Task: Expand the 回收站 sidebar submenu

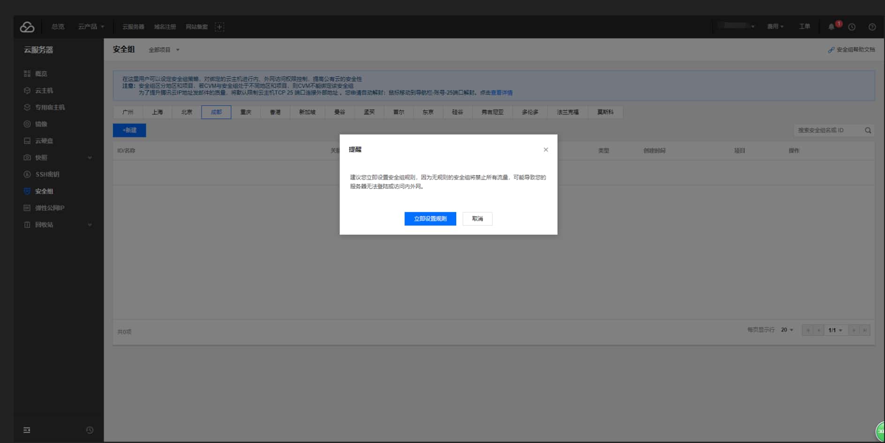Action: coord(90,225)
